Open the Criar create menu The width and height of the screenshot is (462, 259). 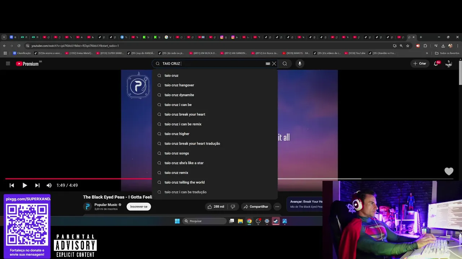point(420,64)
